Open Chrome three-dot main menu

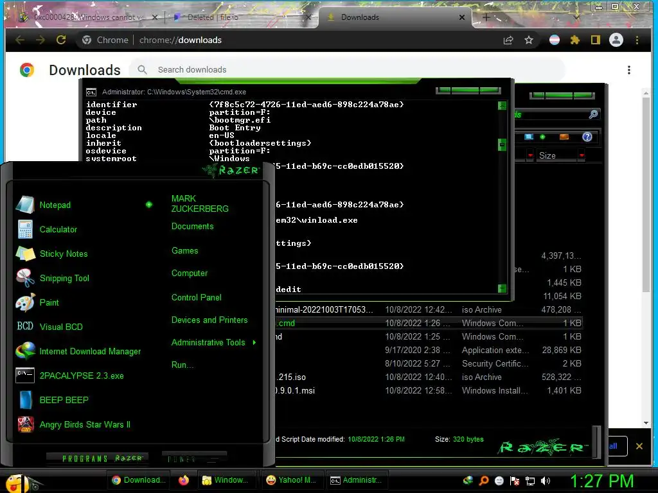[x=637, y=40]
